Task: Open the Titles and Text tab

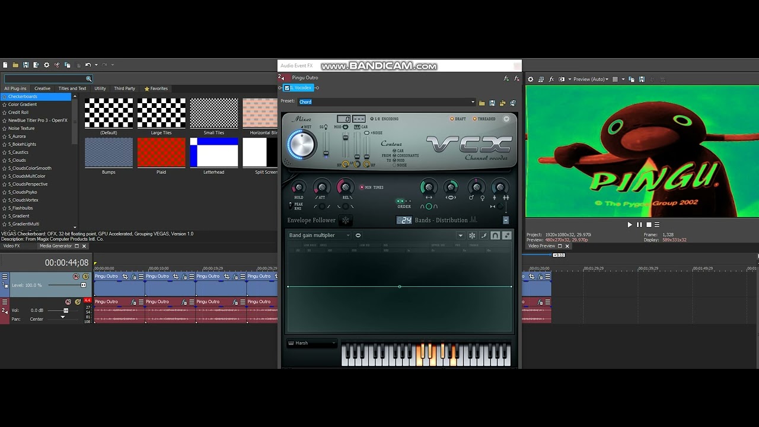Action: pos(72,88)
